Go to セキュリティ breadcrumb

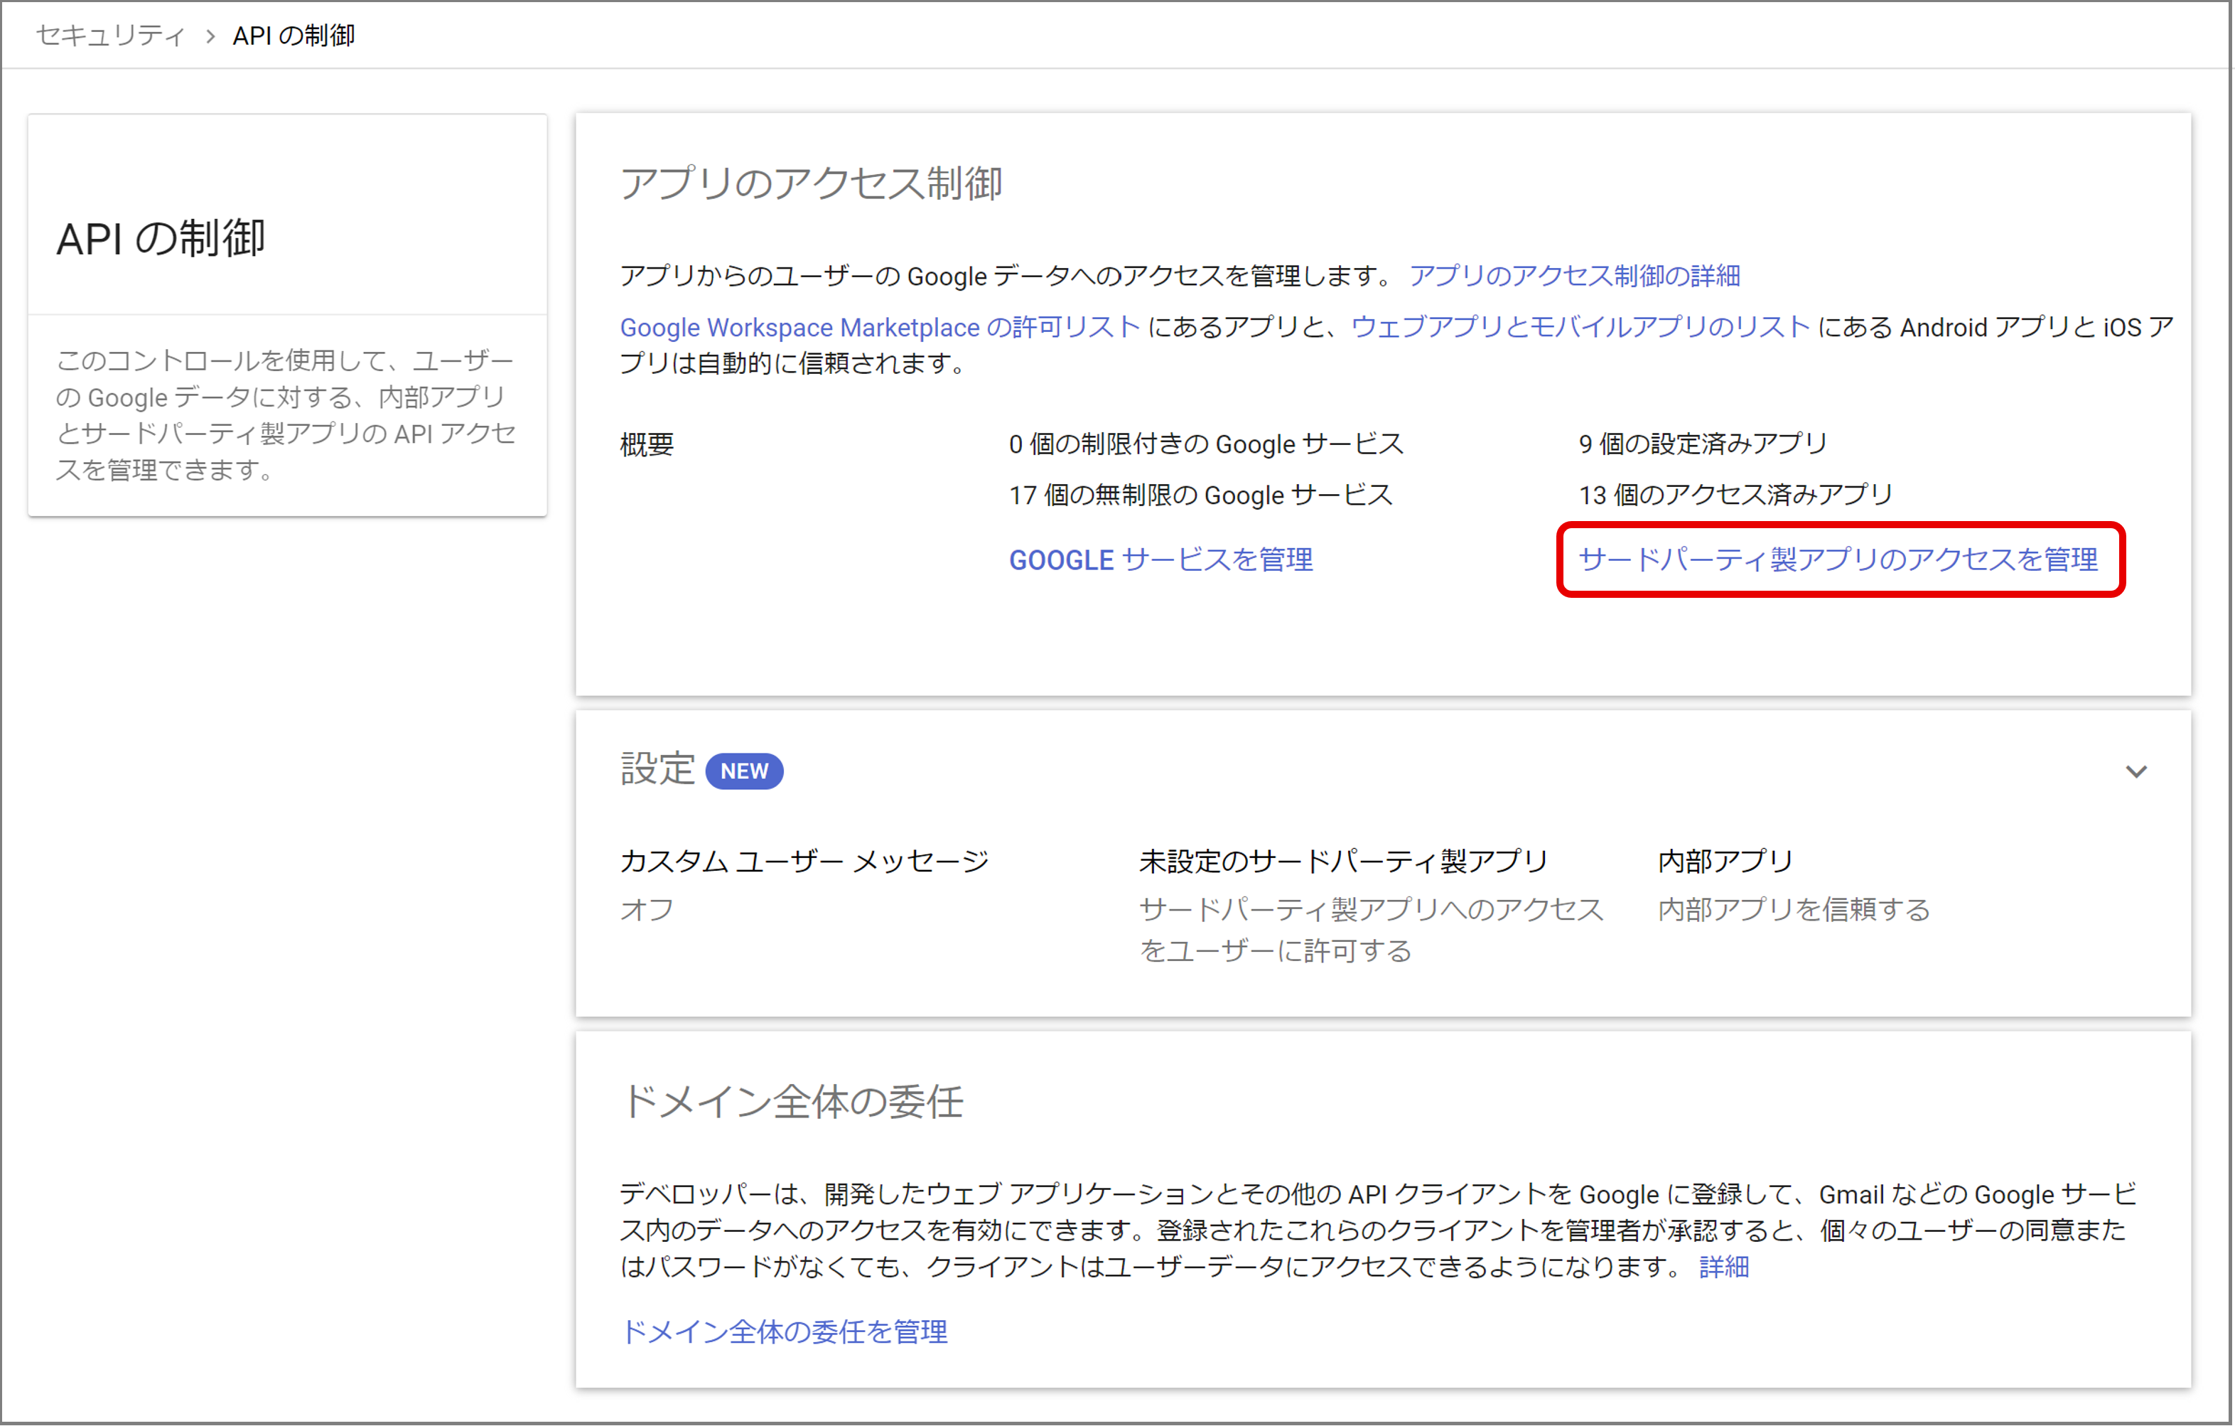click(110, 36)
